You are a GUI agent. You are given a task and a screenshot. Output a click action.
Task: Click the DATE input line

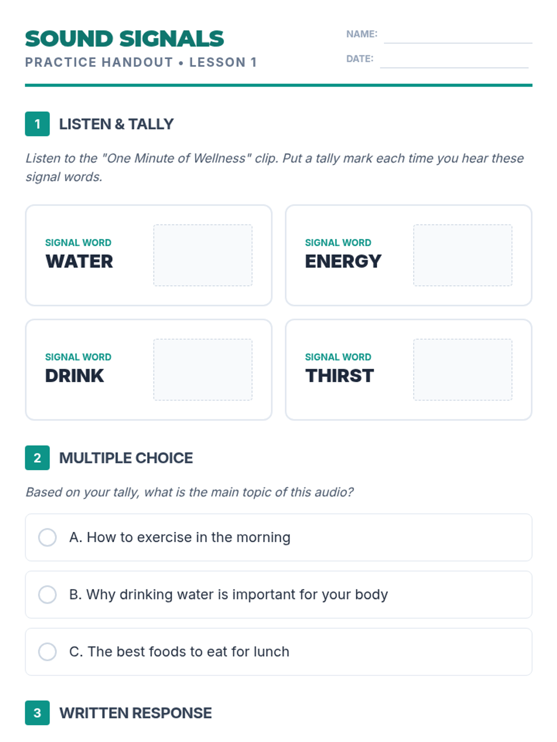(454, 60)
